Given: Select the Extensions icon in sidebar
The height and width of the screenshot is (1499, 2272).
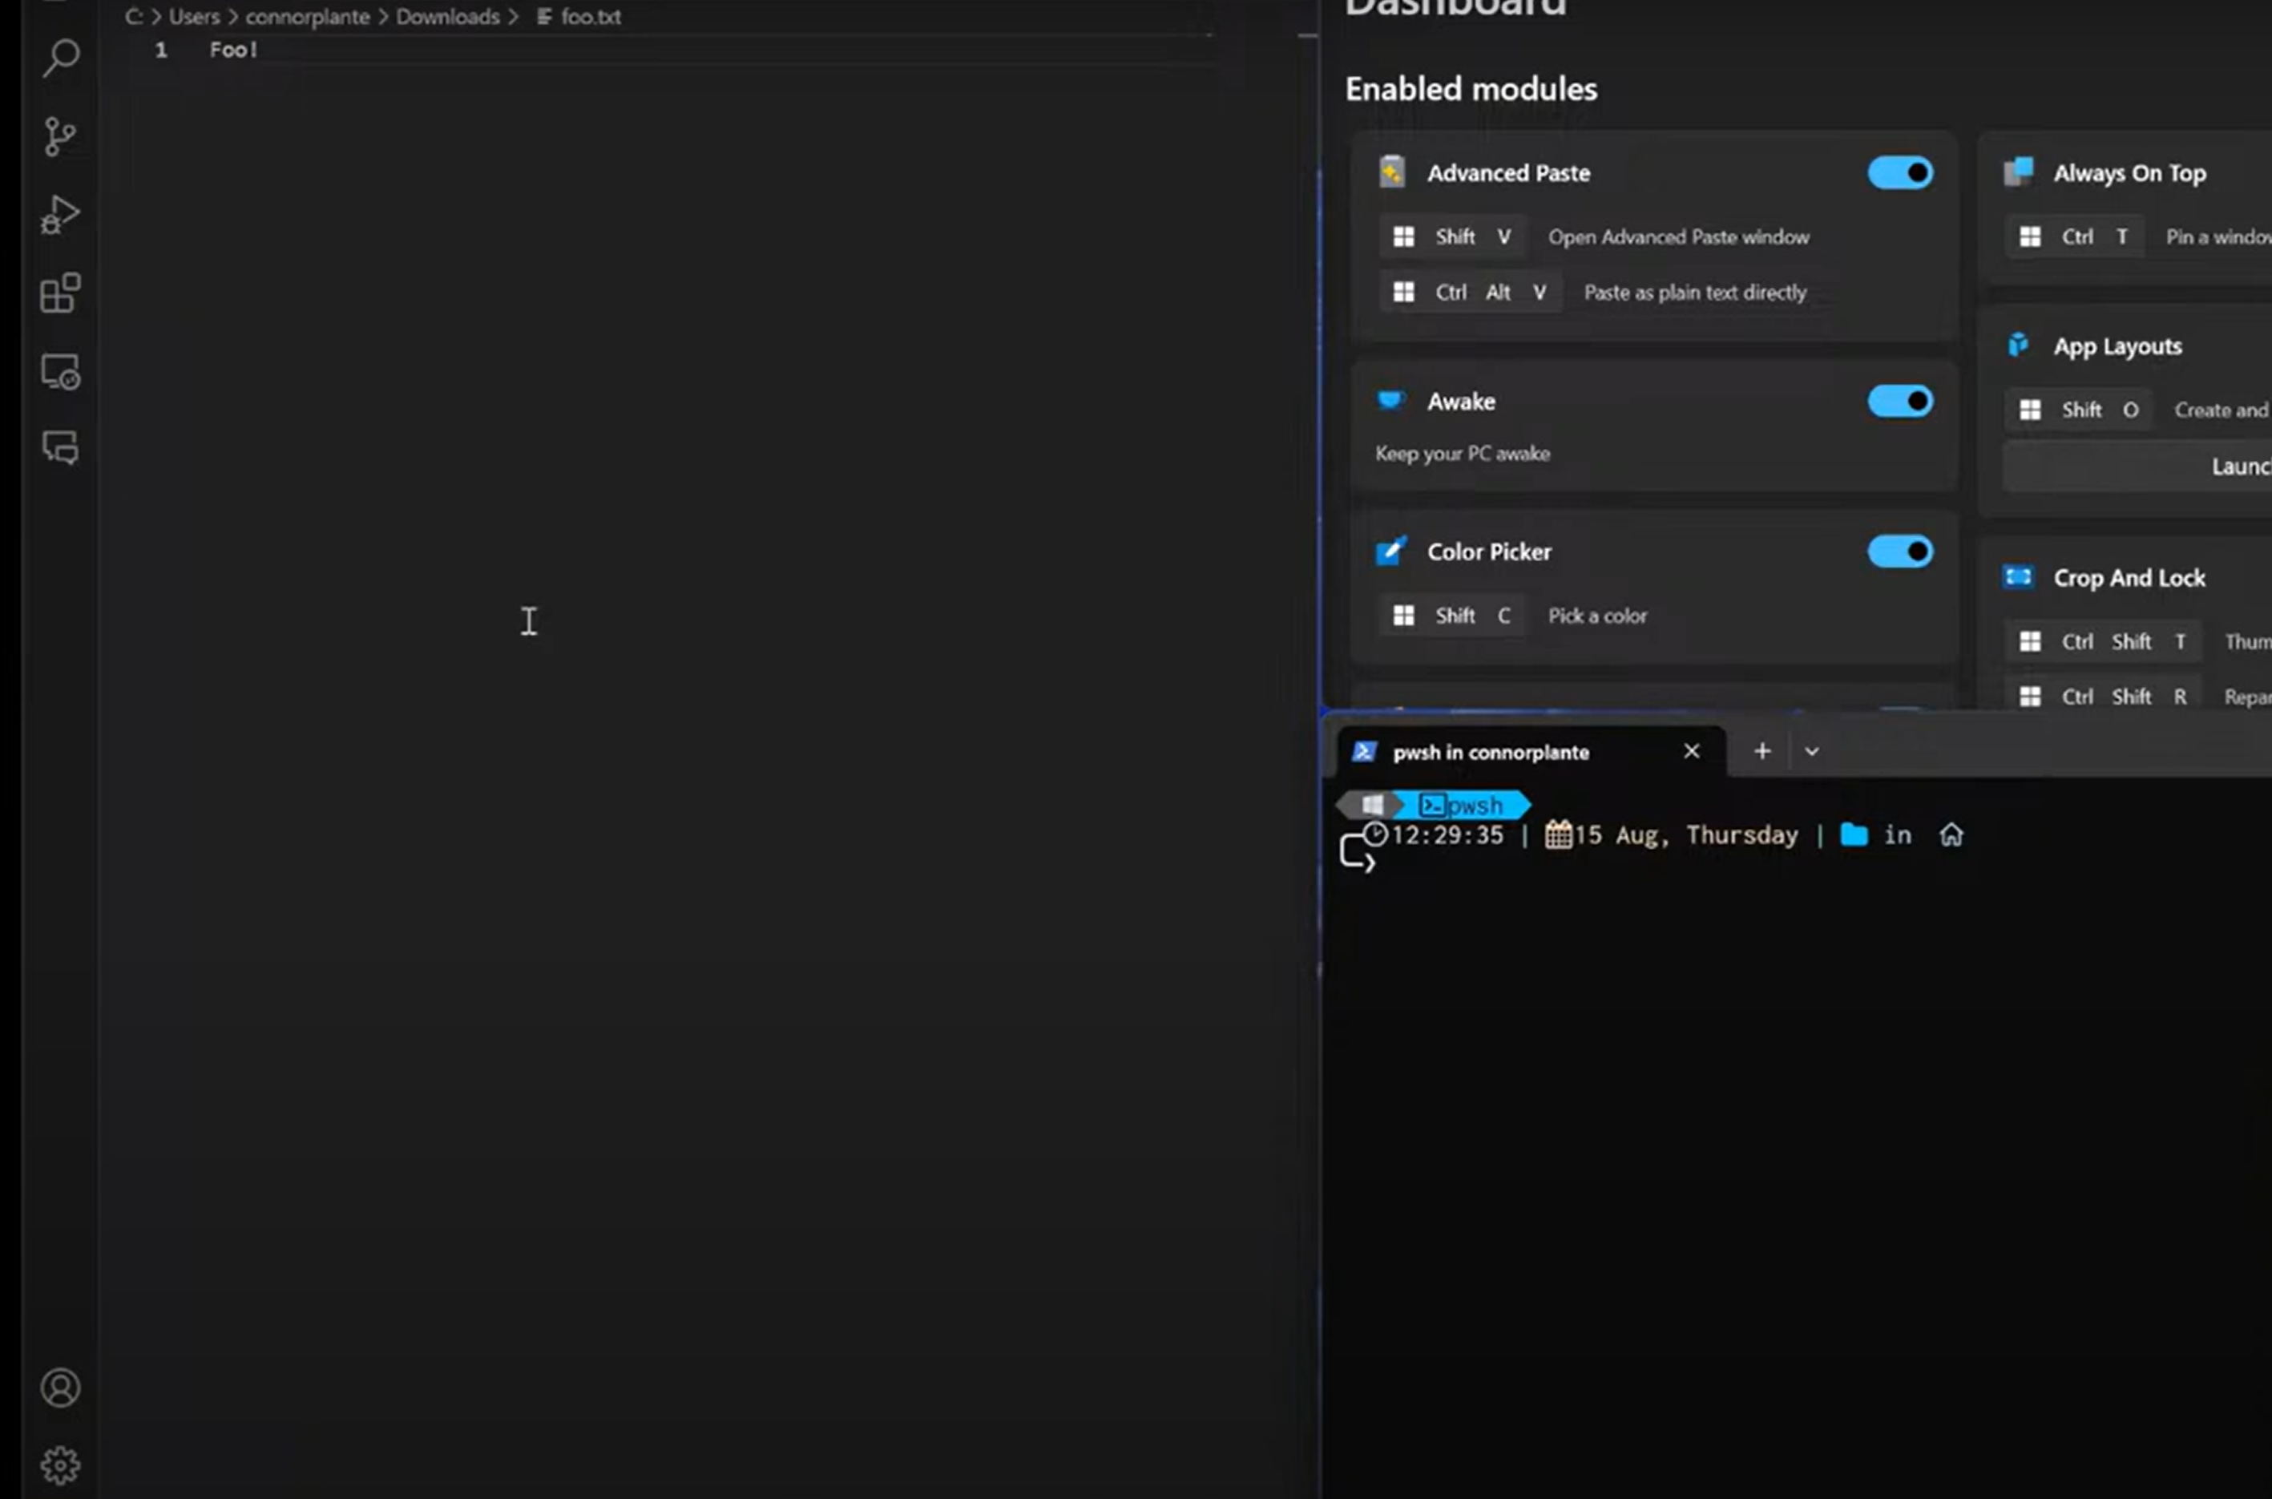Looking at the screenshot, I should pos(59,293).
